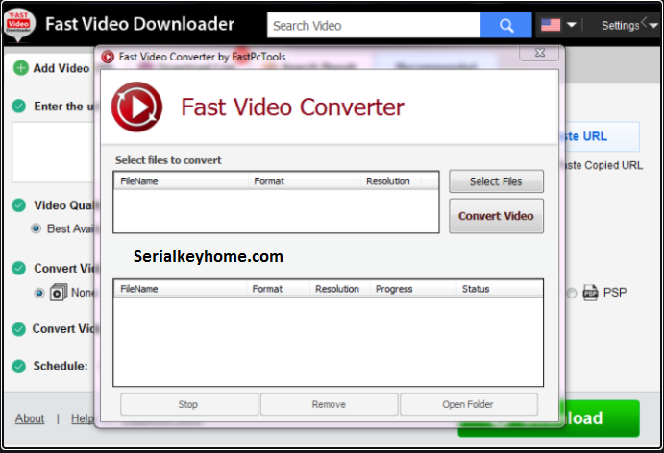
Task: Click FileName column header in conversion list
Action: click(181, 289)
